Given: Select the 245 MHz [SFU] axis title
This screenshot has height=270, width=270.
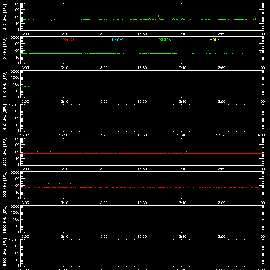Looking at the screenshot, I should click(4, 17).
